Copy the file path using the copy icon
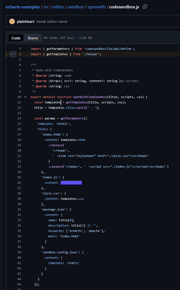Image resolution: width=180 pixels, height=290 pixels. [x=145, y=6]
